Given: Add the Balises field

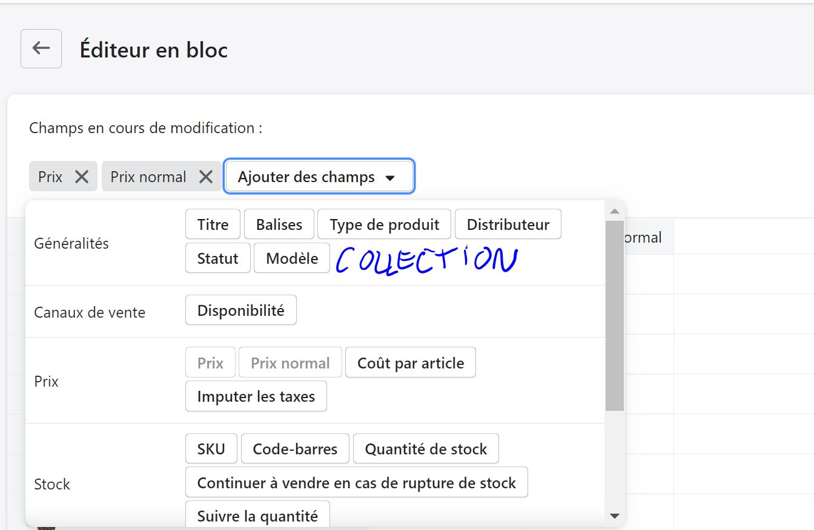Looking at the screenshot, I should click(279, 224).
